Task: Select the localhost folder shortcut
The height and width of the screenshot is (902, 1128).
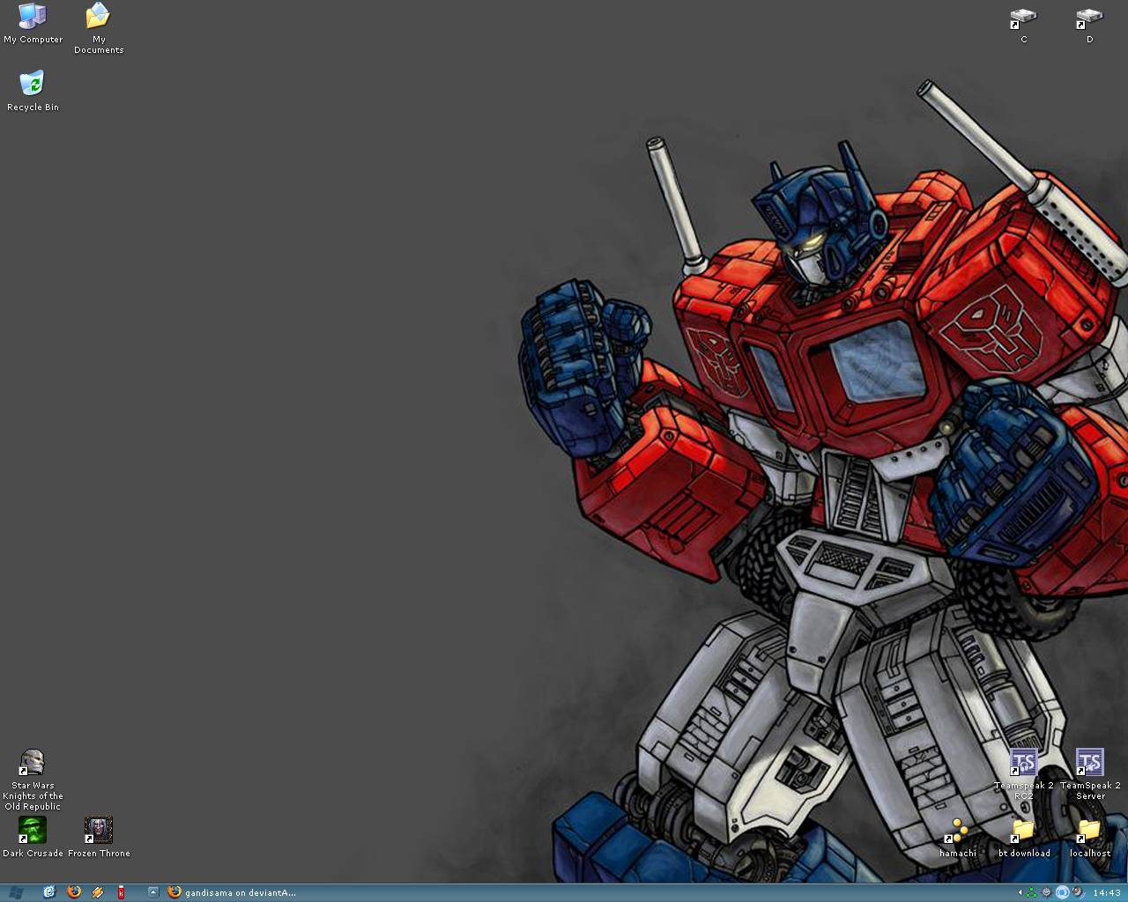Action: pyautogui.click(x=1090, y=838)
